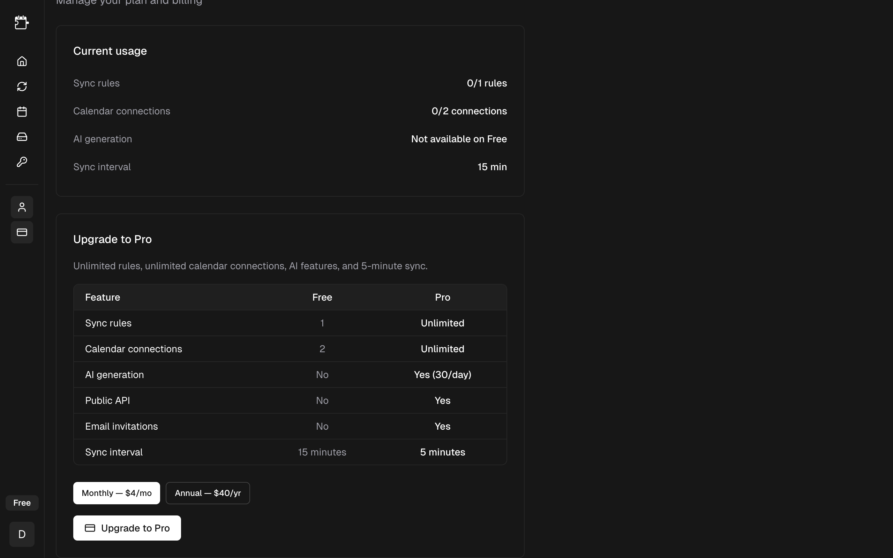Click the card icon in Upgrade button
Screen dimensions: 893x558
[x=90, y=528]
